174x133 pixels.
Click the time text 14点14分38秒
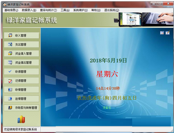click(x=108, y=88)
